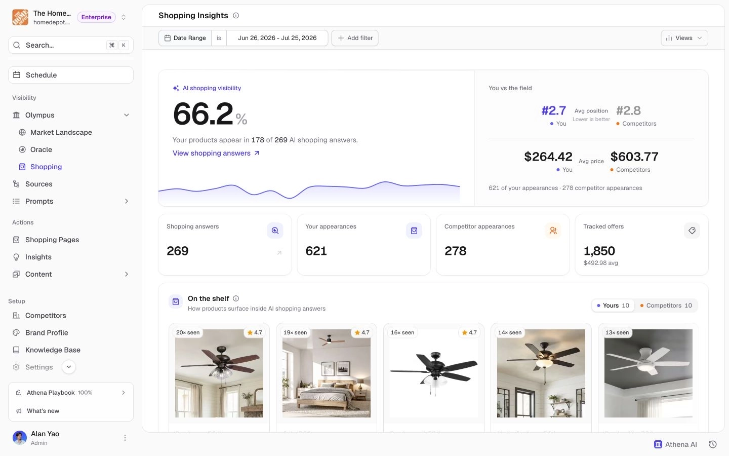Click the Oracle circle icon

point(22,149)
